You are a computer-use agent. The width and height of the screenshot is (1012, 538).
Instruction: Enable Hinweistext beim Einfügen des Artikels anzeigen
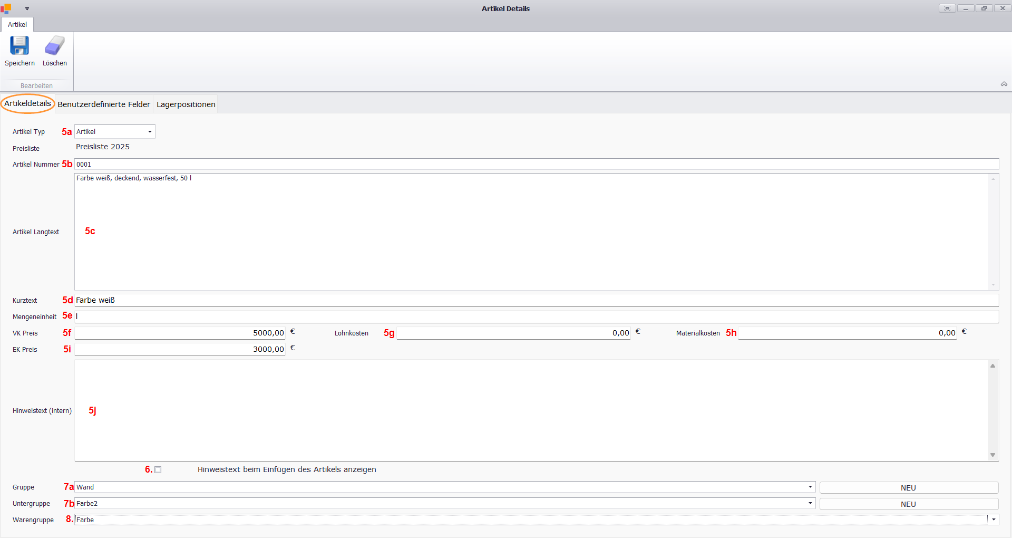tap(158, 470)
